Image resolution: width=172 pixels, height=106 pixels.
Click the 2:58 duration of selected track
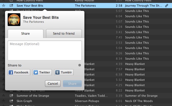click(119, 6)
